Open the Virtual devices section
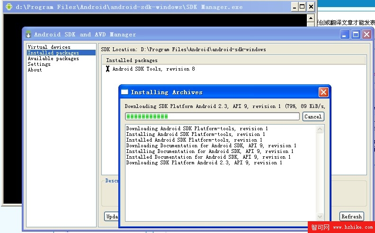This screenshot has height=233, width=375. pos(49,47)
